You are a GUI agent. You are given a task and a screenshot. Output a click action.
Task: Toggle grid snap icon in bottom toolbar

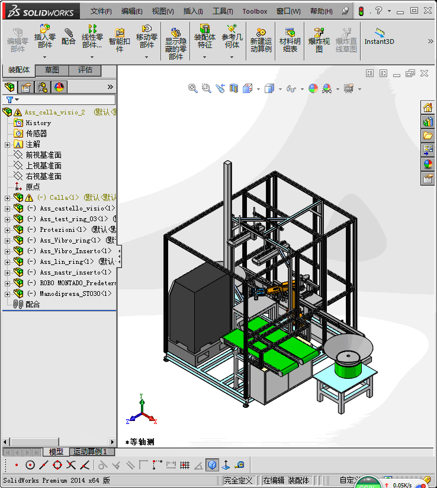pyautogui.click(x=185, y=465)
